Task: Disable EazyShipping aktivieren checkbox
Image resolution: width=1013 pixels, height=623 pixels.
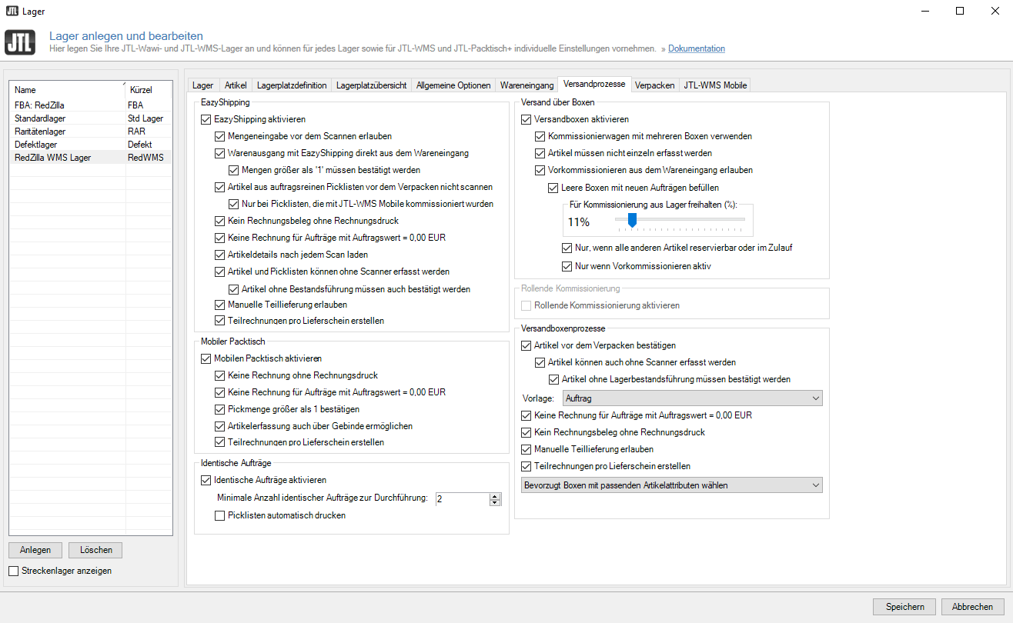Action: (x=206, y=120)
